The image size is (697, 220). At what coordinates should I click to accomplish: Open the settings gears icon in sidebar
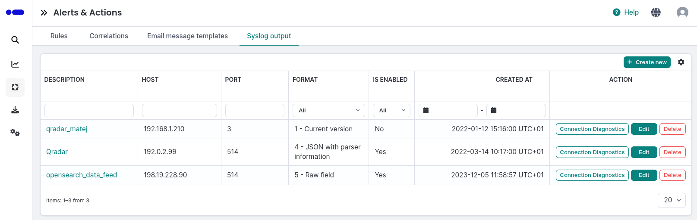(15, 133)
